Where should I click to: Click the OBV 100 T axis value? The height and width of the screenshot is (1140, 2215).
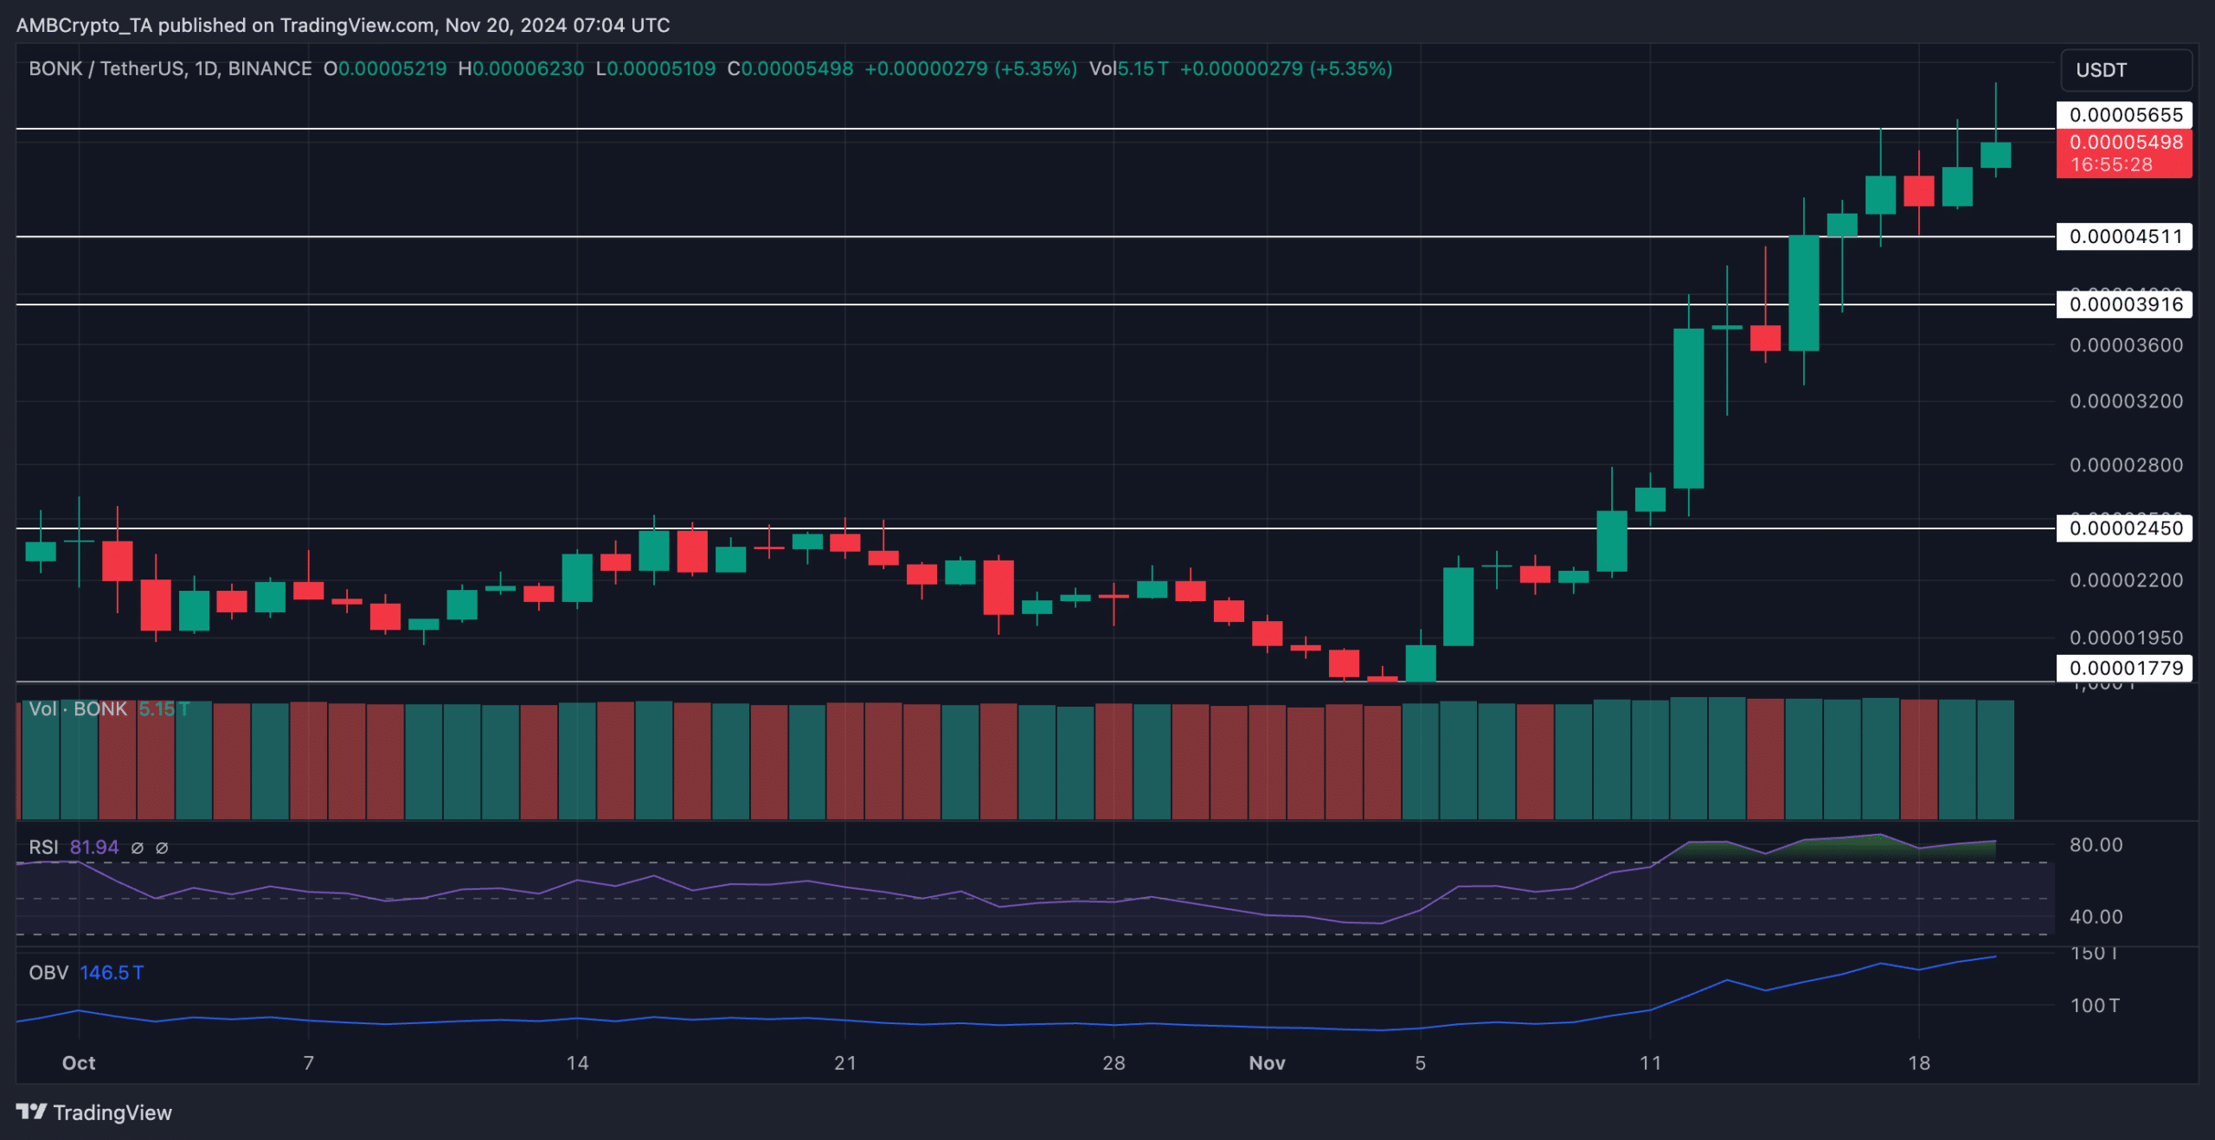(2095, 1006)
